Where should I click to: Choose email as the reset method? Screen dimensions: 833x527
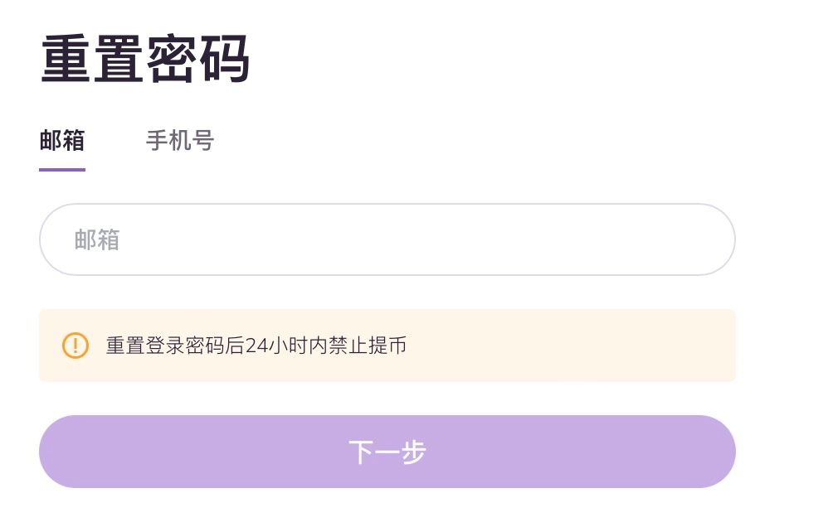click(62, 141)
